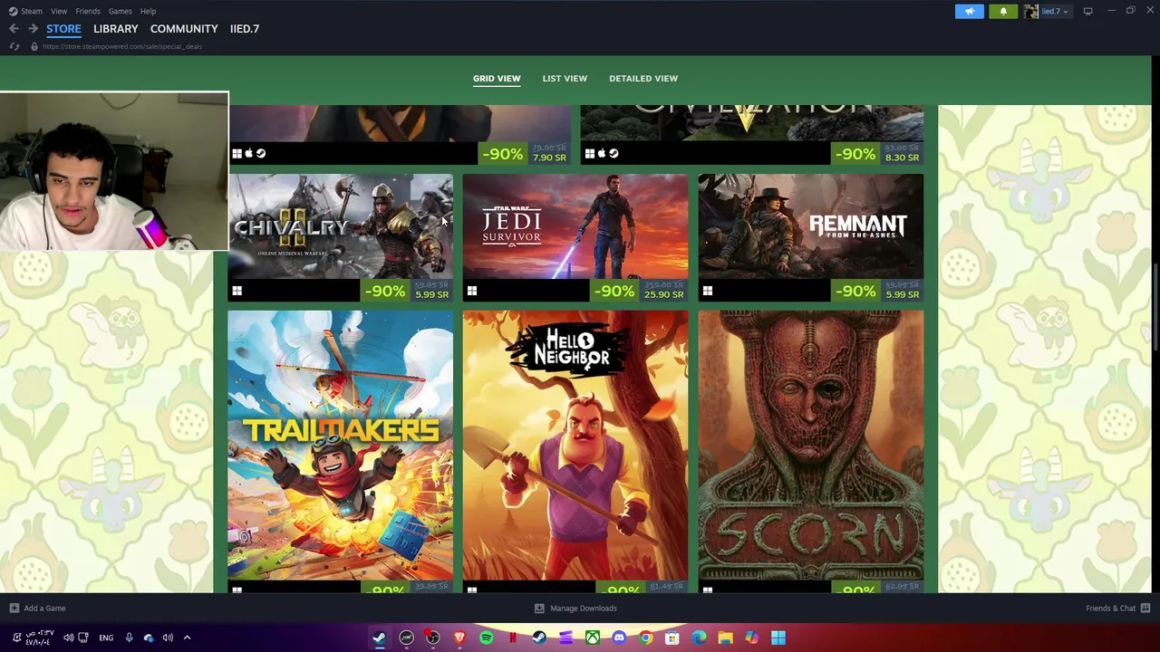This screenshot has width=1160, height=652.
Task: Open Brave browser from the taskbar
Action: pyautogui.click(x=459, y=638)
